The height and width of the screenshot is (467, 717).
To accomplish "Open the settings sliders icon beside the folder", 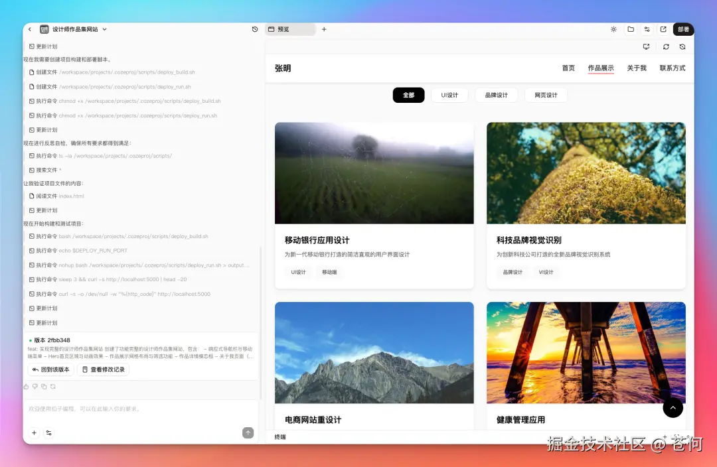I will (x=647, y=29).
